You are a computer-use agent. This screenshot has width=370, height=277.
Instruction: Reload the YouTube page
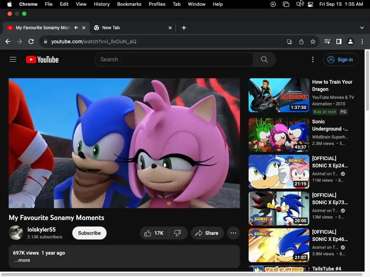click(31, 41)
